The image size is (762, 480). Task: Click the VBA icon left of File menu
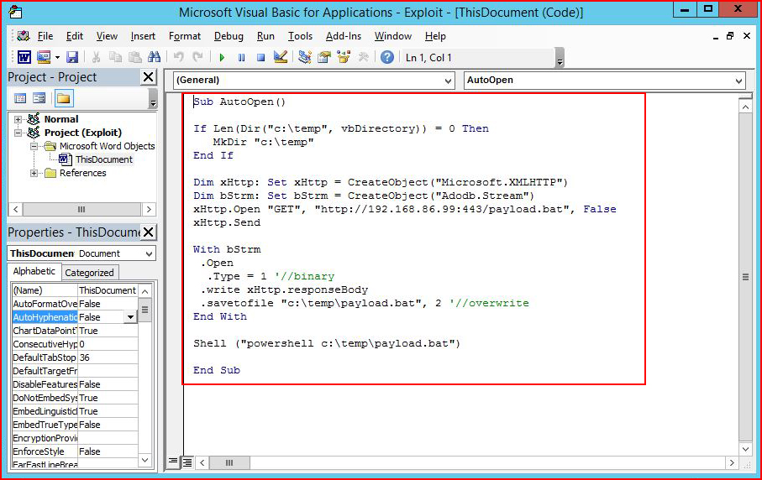point(23,36)
